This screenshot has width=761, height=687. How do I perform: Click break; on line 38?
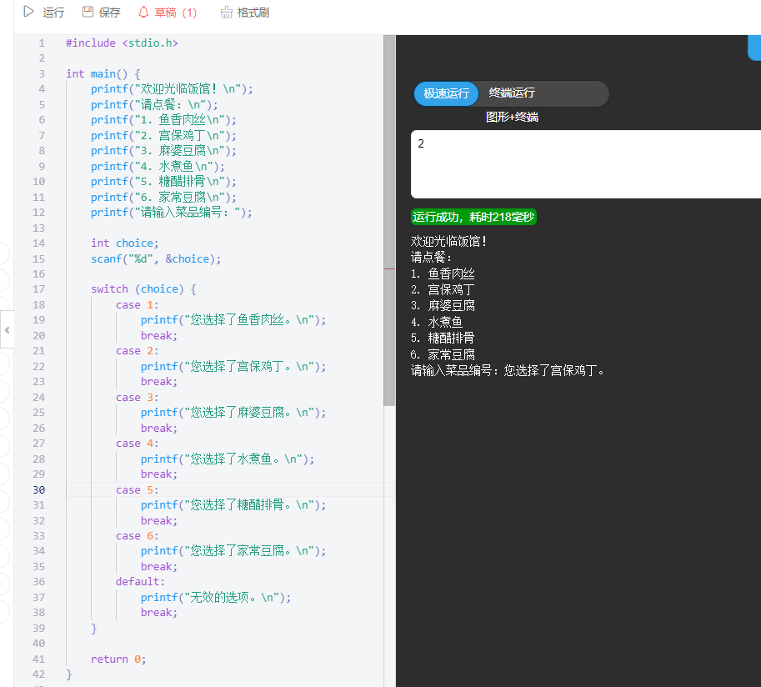pos(159,612)
